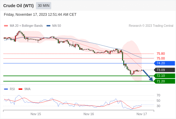This screenshot has width=176, height=119.
Task: Click the green 72.10 support price tag
Action: [164, 76]
